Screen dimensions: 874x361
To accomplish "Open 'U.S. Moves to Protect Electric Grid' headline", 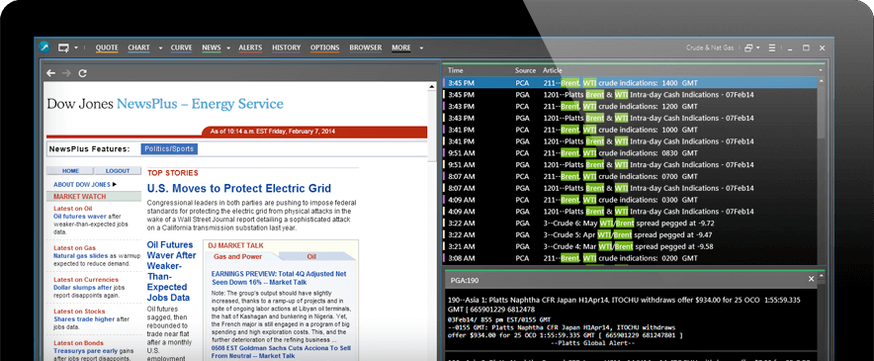I will (239, 188).
